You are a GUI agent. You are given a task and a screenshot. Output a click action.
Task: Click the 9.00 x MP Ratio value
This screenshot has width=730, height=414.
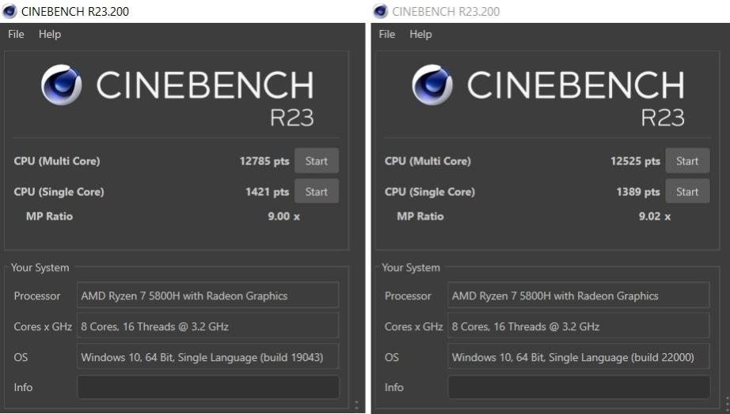pyautogui.click(x=284, y=216)
